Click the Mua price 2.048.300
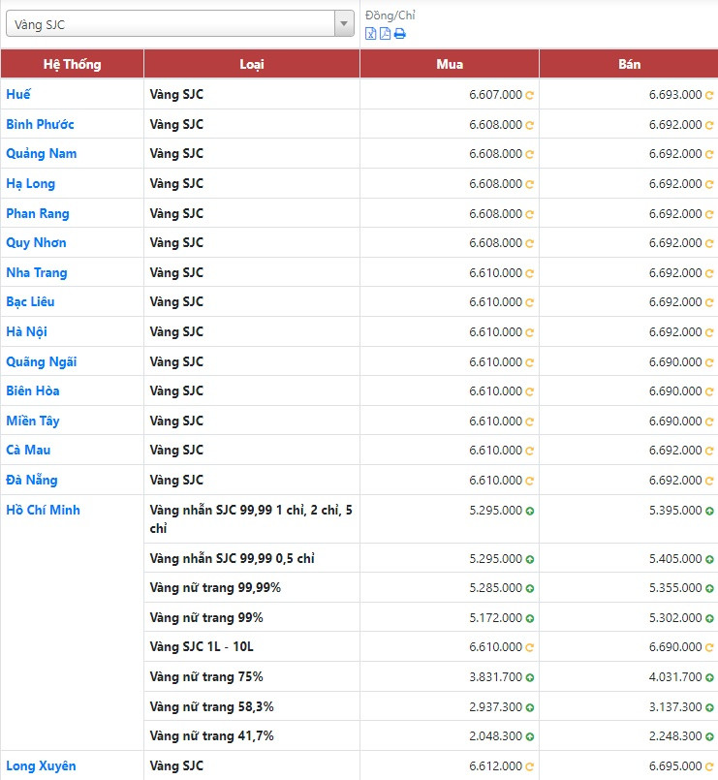This screenshot has height=780, width=718. [495, 736]
